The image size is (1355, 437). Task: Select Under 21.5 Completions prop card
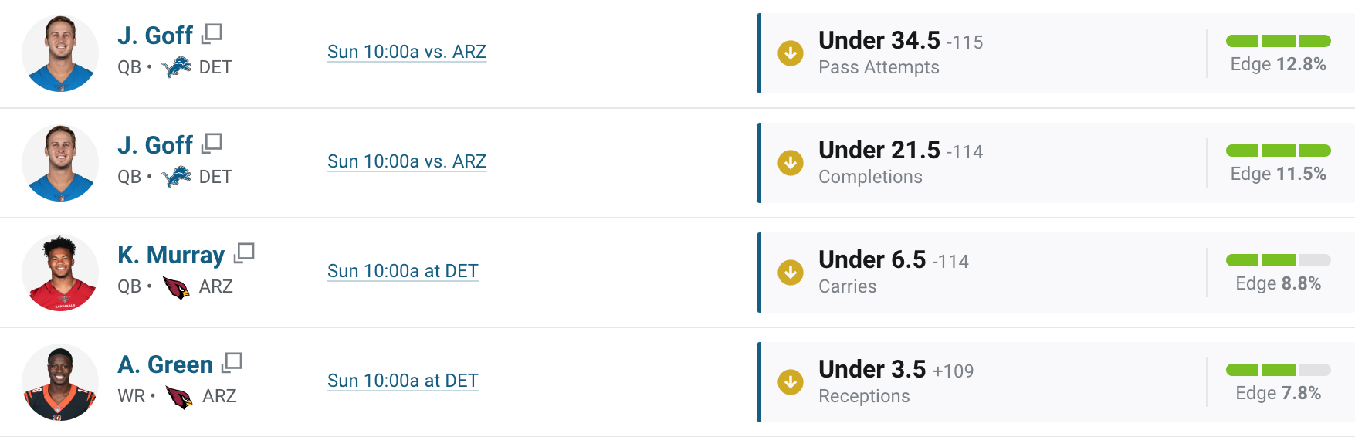click(x=1055, y=163)
